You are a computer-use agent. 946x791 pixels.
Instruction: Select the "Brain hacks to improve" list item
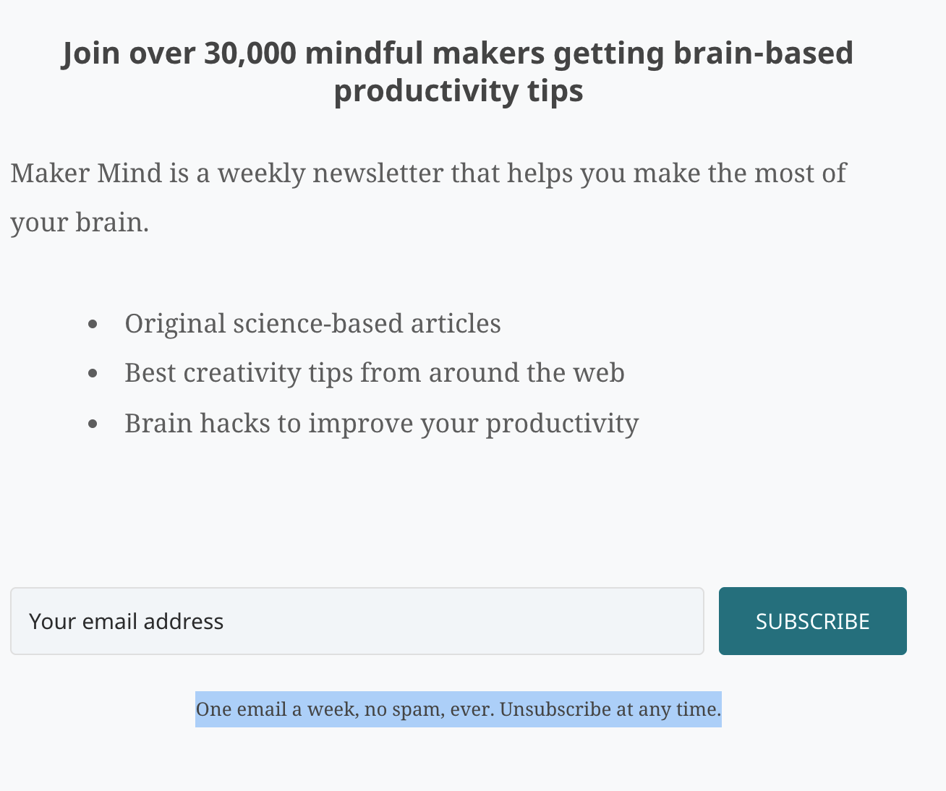[381, 424]
